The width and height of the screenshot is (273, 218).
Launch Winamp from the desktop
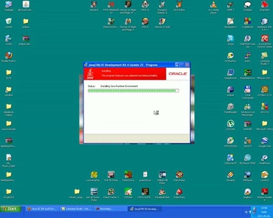[230, 176]
